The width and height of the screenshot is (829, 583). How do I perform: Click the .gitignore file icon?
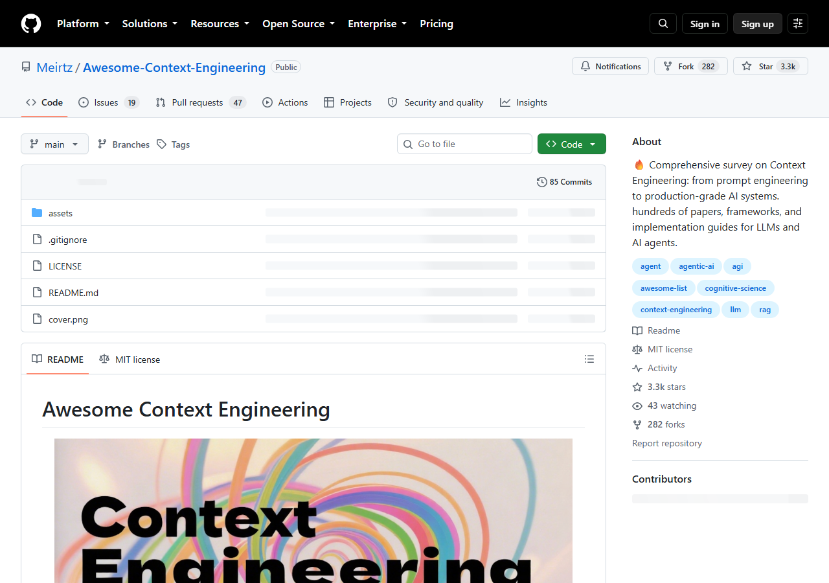[x=37, y=240]
